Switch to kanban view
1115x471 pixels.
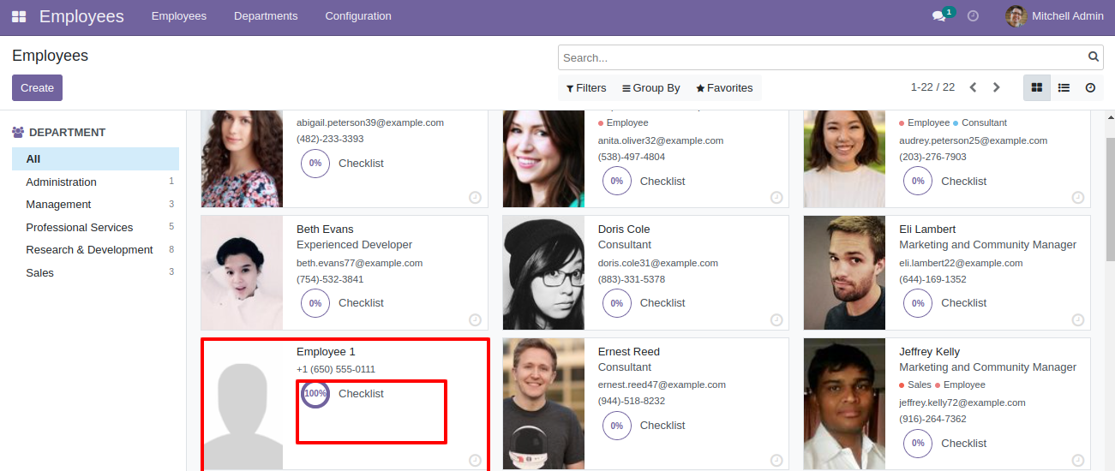1037,87
